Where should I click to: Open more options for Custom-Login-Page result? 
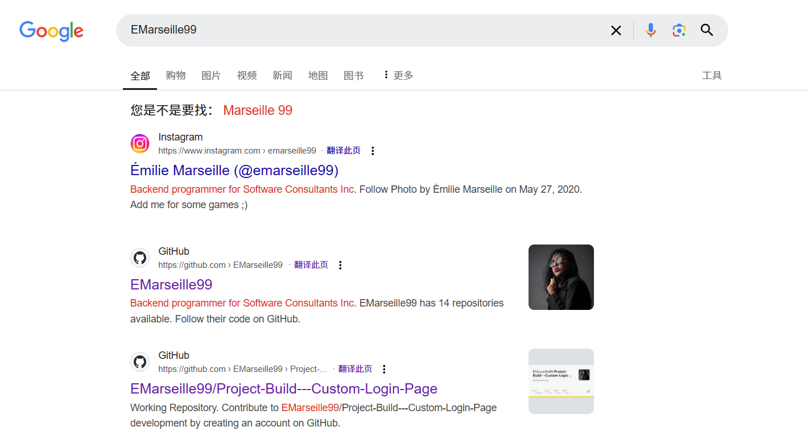[384, 369]
